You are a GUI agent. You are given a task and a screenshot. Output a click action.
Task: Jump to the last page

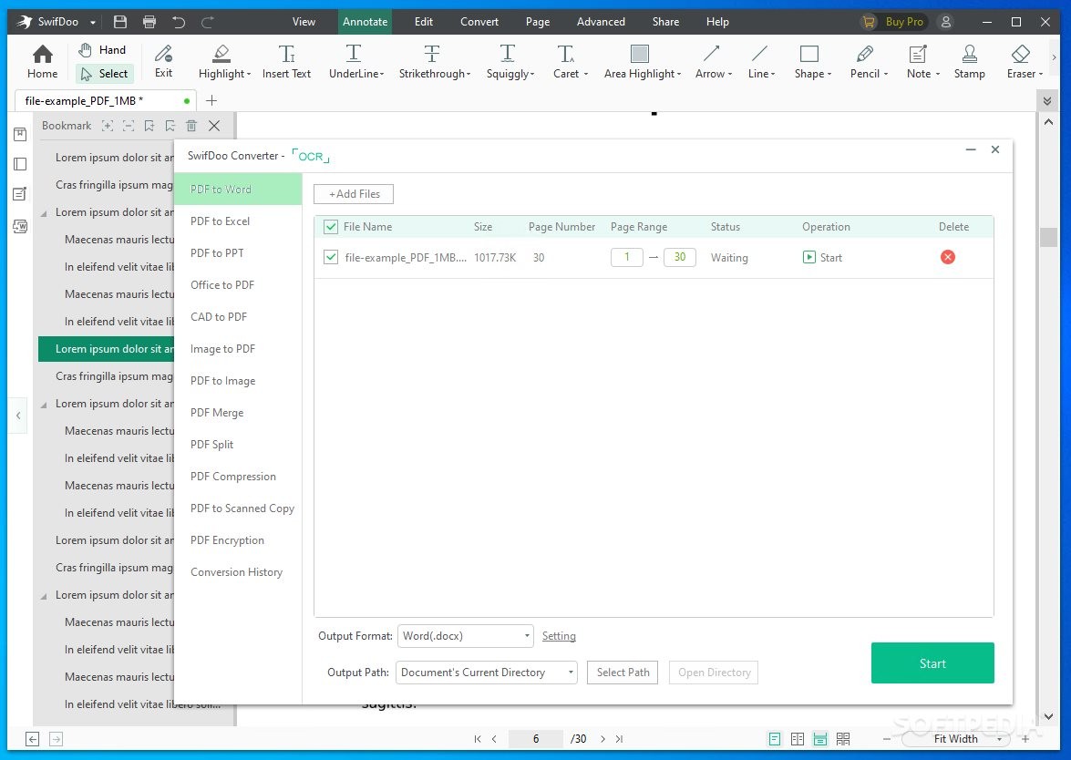click(x=619, y=739)
